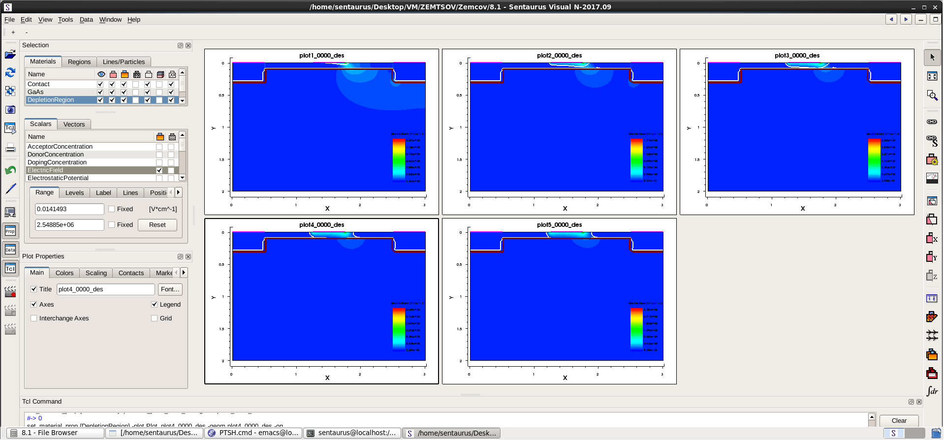Switch to the Vectors tab
Screen dimensions: 944x440
coord(74,125)
